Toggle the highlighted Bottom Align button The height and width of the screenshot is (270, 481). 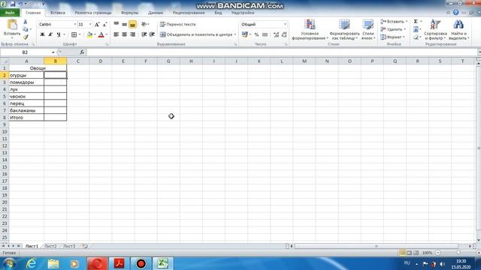point(132,24)
